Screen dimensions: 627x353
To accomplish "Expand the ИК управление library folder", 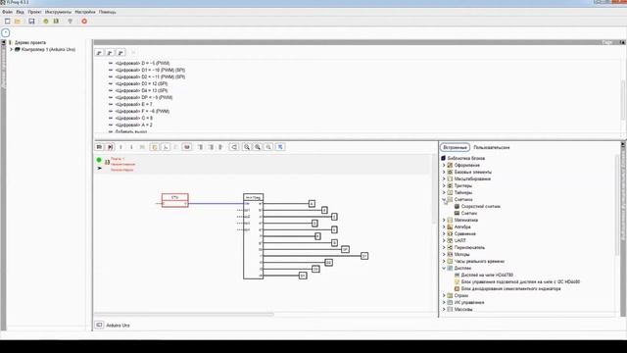I will 444,303.
